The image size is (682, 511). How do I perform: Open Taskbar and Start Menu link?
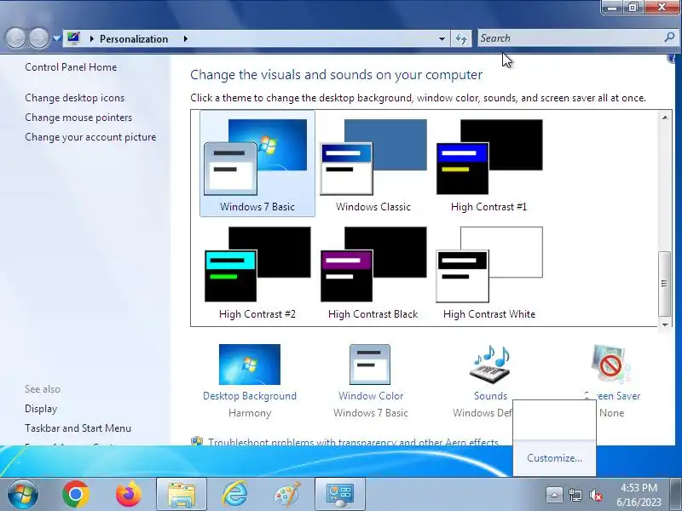[x=78, y=428]
